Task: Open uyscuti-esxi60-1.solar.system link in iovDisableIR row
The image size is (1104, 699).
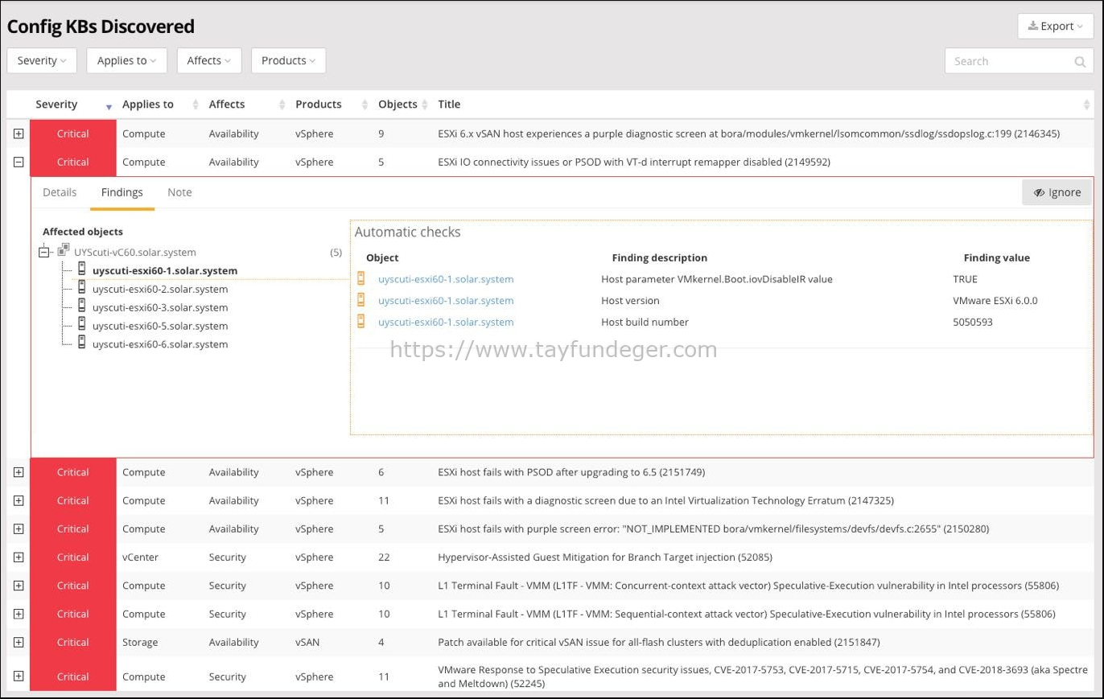Action: pos(446,279)
